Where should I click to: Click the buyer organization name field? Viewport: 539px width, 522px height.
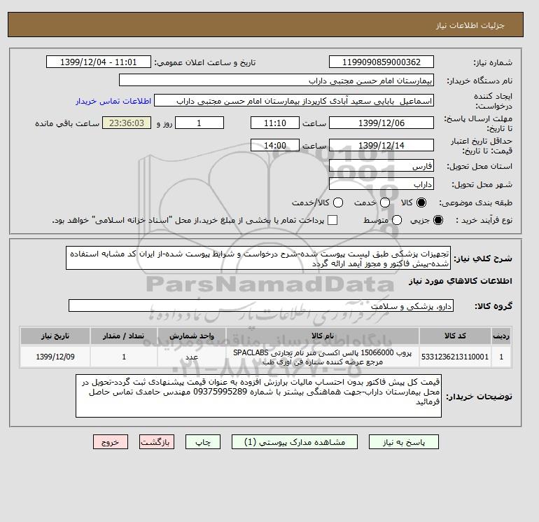276,80
